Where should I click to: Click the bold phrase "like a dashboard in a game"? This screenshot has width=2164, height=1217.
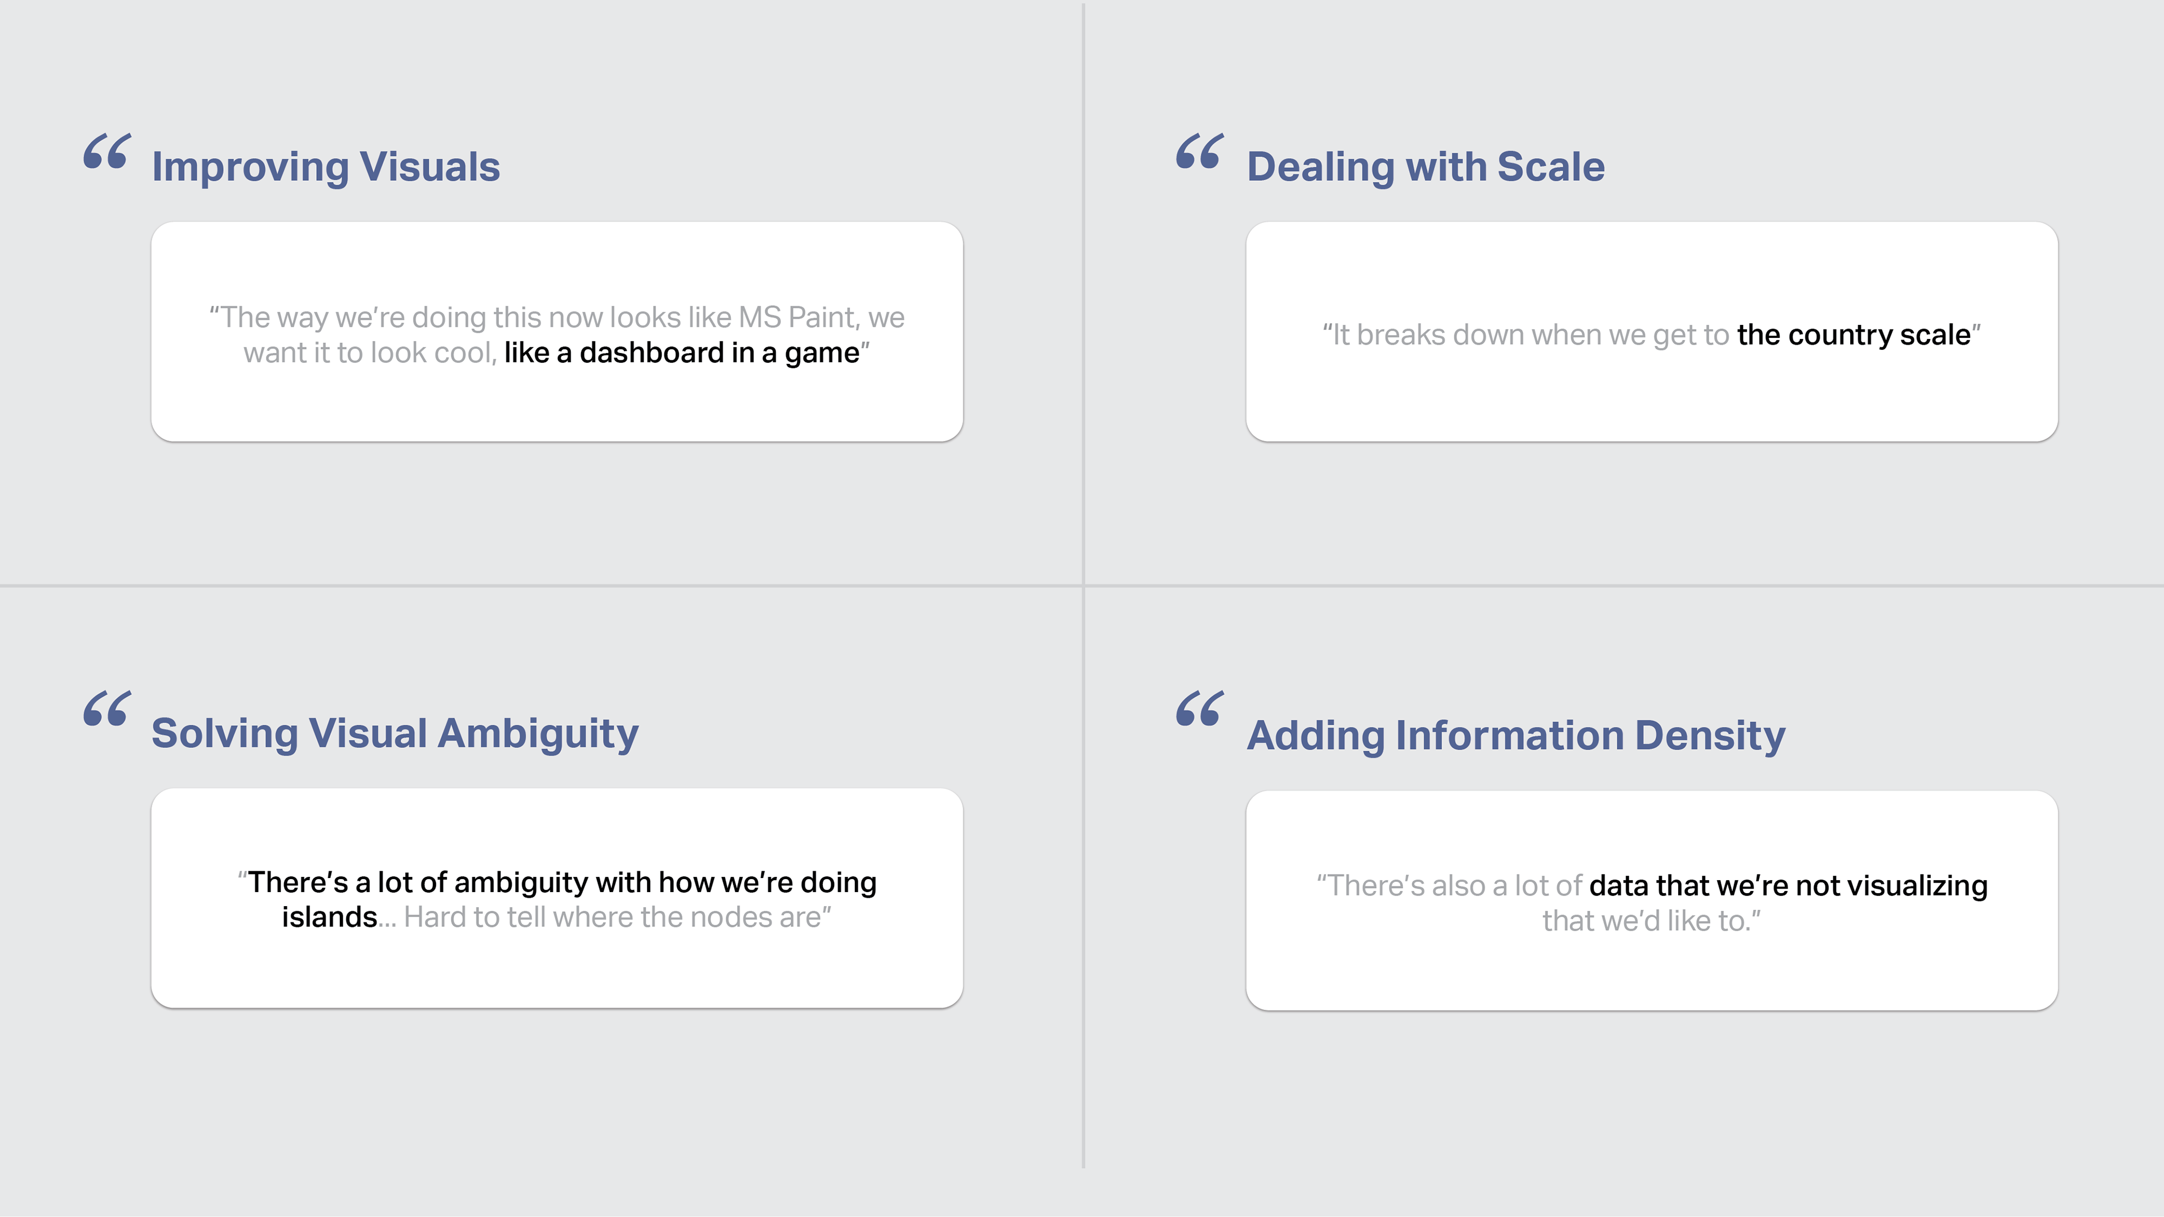(682, 353)
